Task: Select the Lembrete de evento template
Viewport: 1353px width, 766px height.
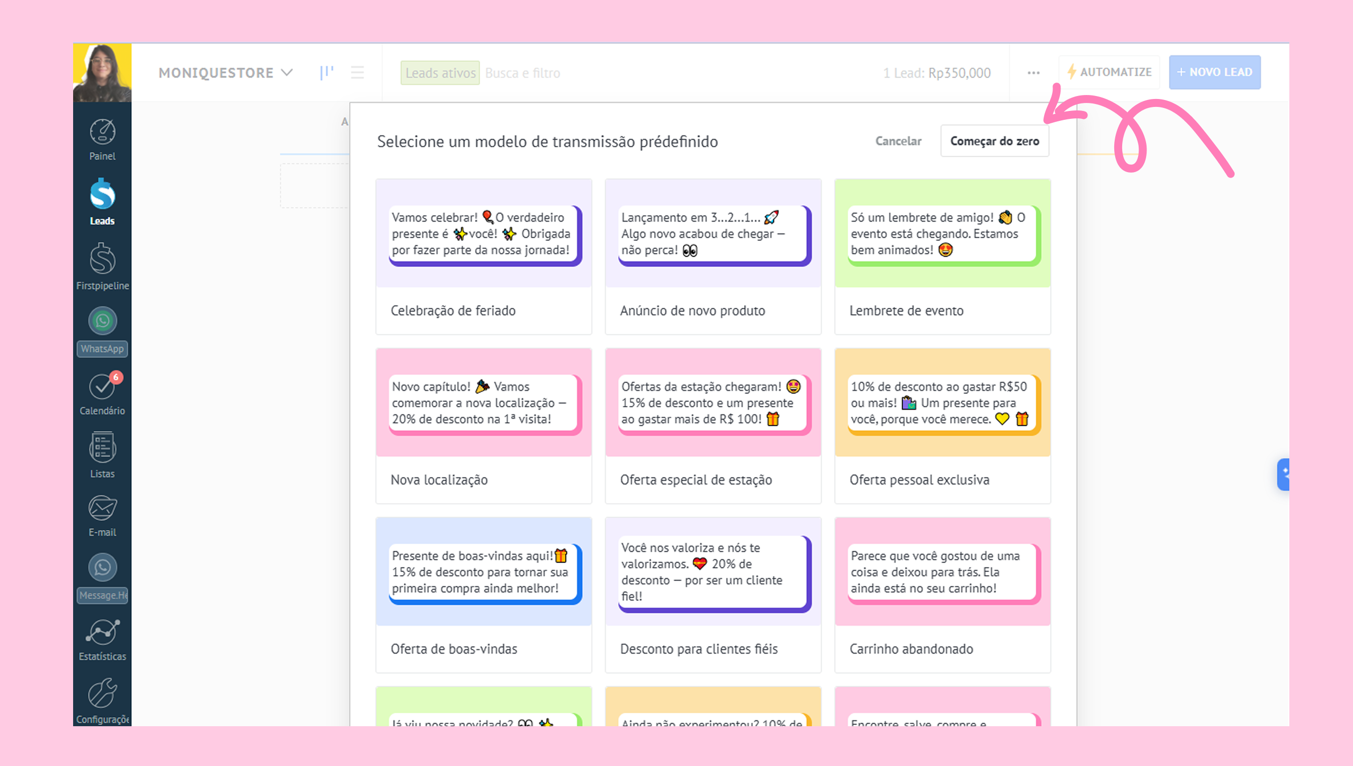Action: (x=942, y=257)
